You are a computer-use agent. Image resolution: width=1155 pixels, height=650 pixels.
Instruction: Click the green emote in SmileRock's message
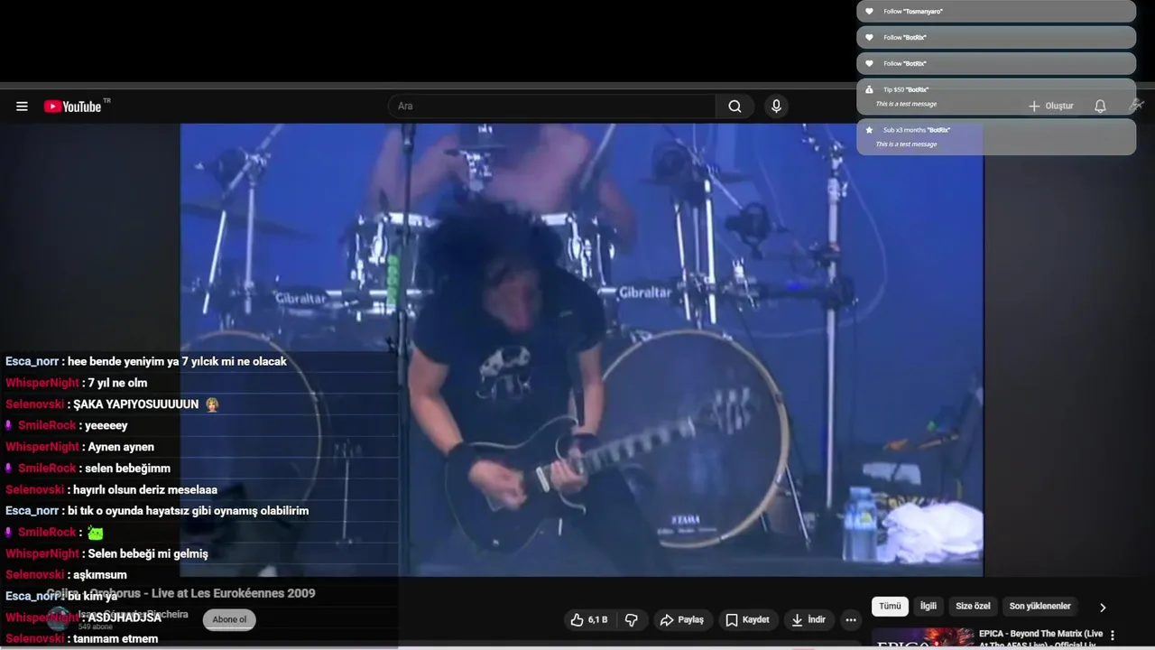tap(95, 533)
